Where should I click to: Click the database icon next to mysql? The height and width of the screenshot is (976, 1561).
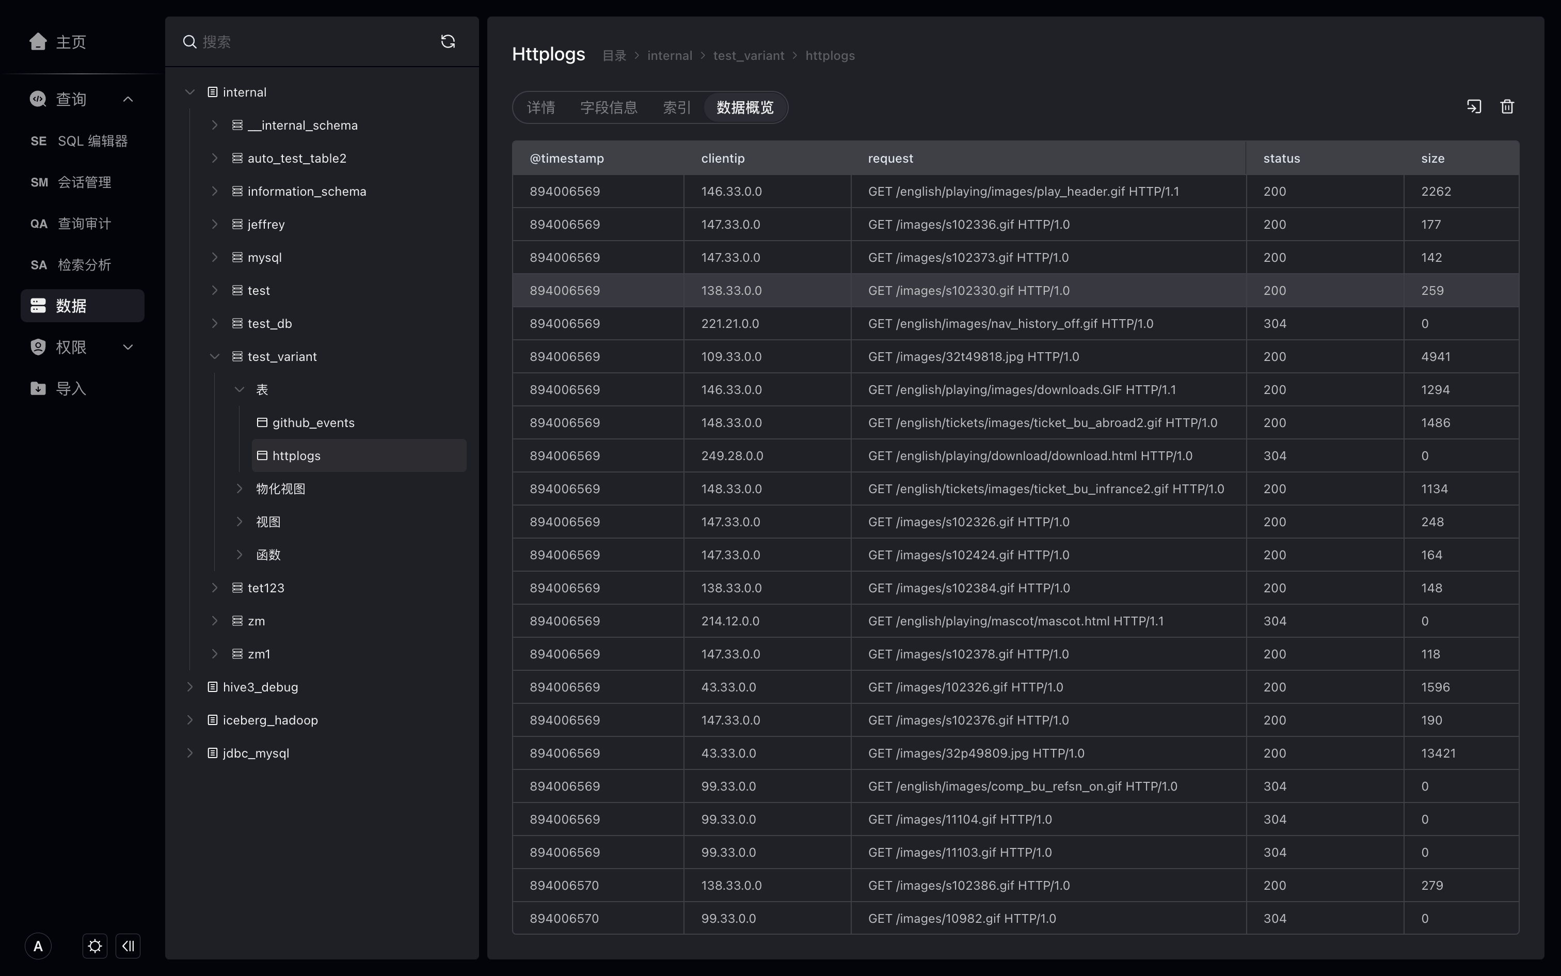point(237,257)
